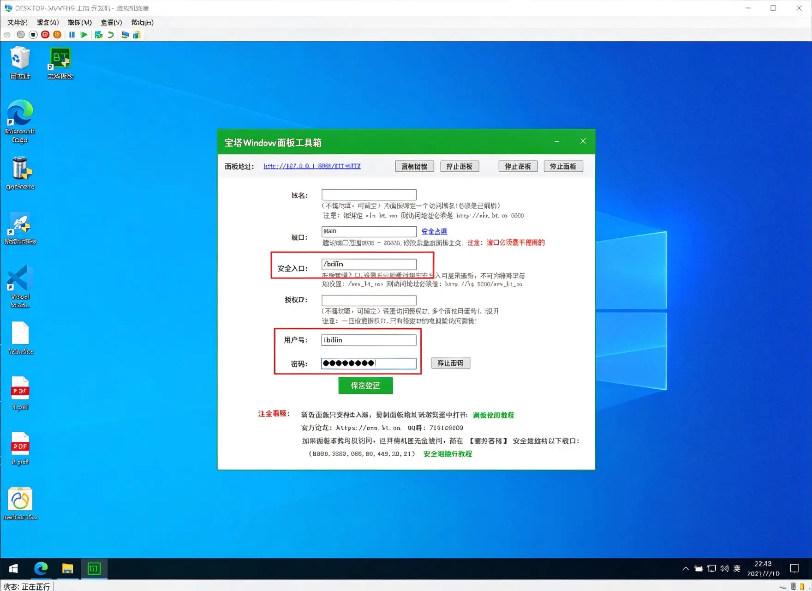This screenshot has width=812, height=591.
Task: Expand the hidden system tray icons chevron
Action: point(686,569)
